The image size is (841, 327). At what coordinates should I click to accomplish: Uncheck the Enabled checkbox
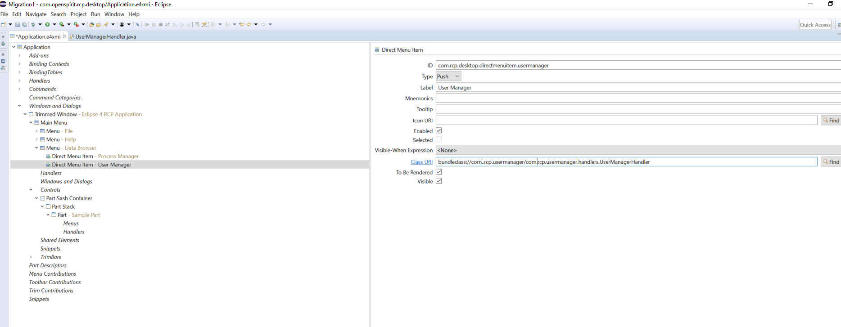click(439, 130)
